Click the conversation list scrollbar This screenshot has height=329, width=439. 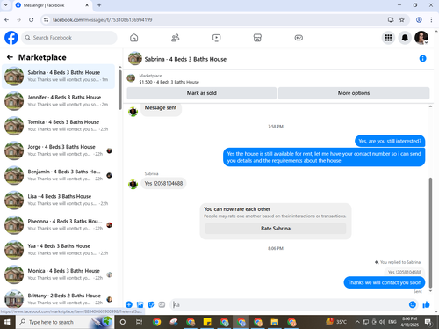click(120, 90)
